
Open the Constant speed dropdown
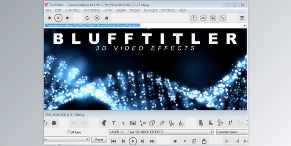232,132
